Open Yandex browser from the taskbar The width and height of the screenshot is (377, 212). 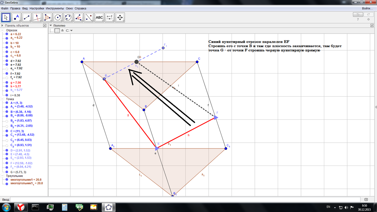point(21,207)
